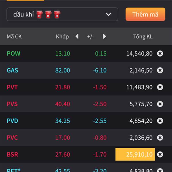
Task: Click the X icon beside PVD
Action: click(160, 121)
